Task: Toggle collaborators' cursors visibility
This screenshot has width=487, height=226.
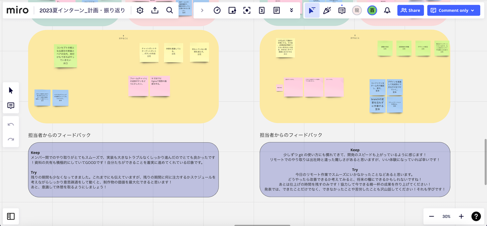Action: tap(312, 10)
